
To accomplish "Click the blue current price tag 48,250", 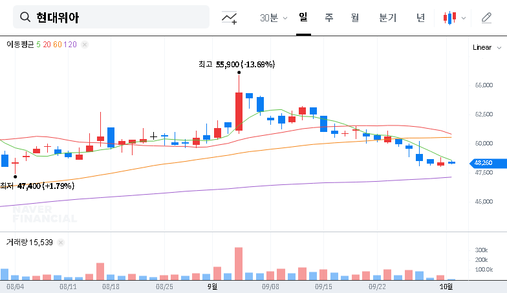I will pyautogui.click(x=483, y=163).
